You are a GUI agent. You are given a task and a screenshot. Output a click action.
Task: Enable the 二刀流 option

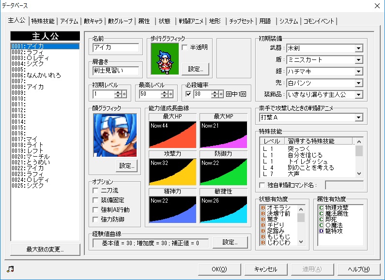pyautogui.click(x=95, y=191)
